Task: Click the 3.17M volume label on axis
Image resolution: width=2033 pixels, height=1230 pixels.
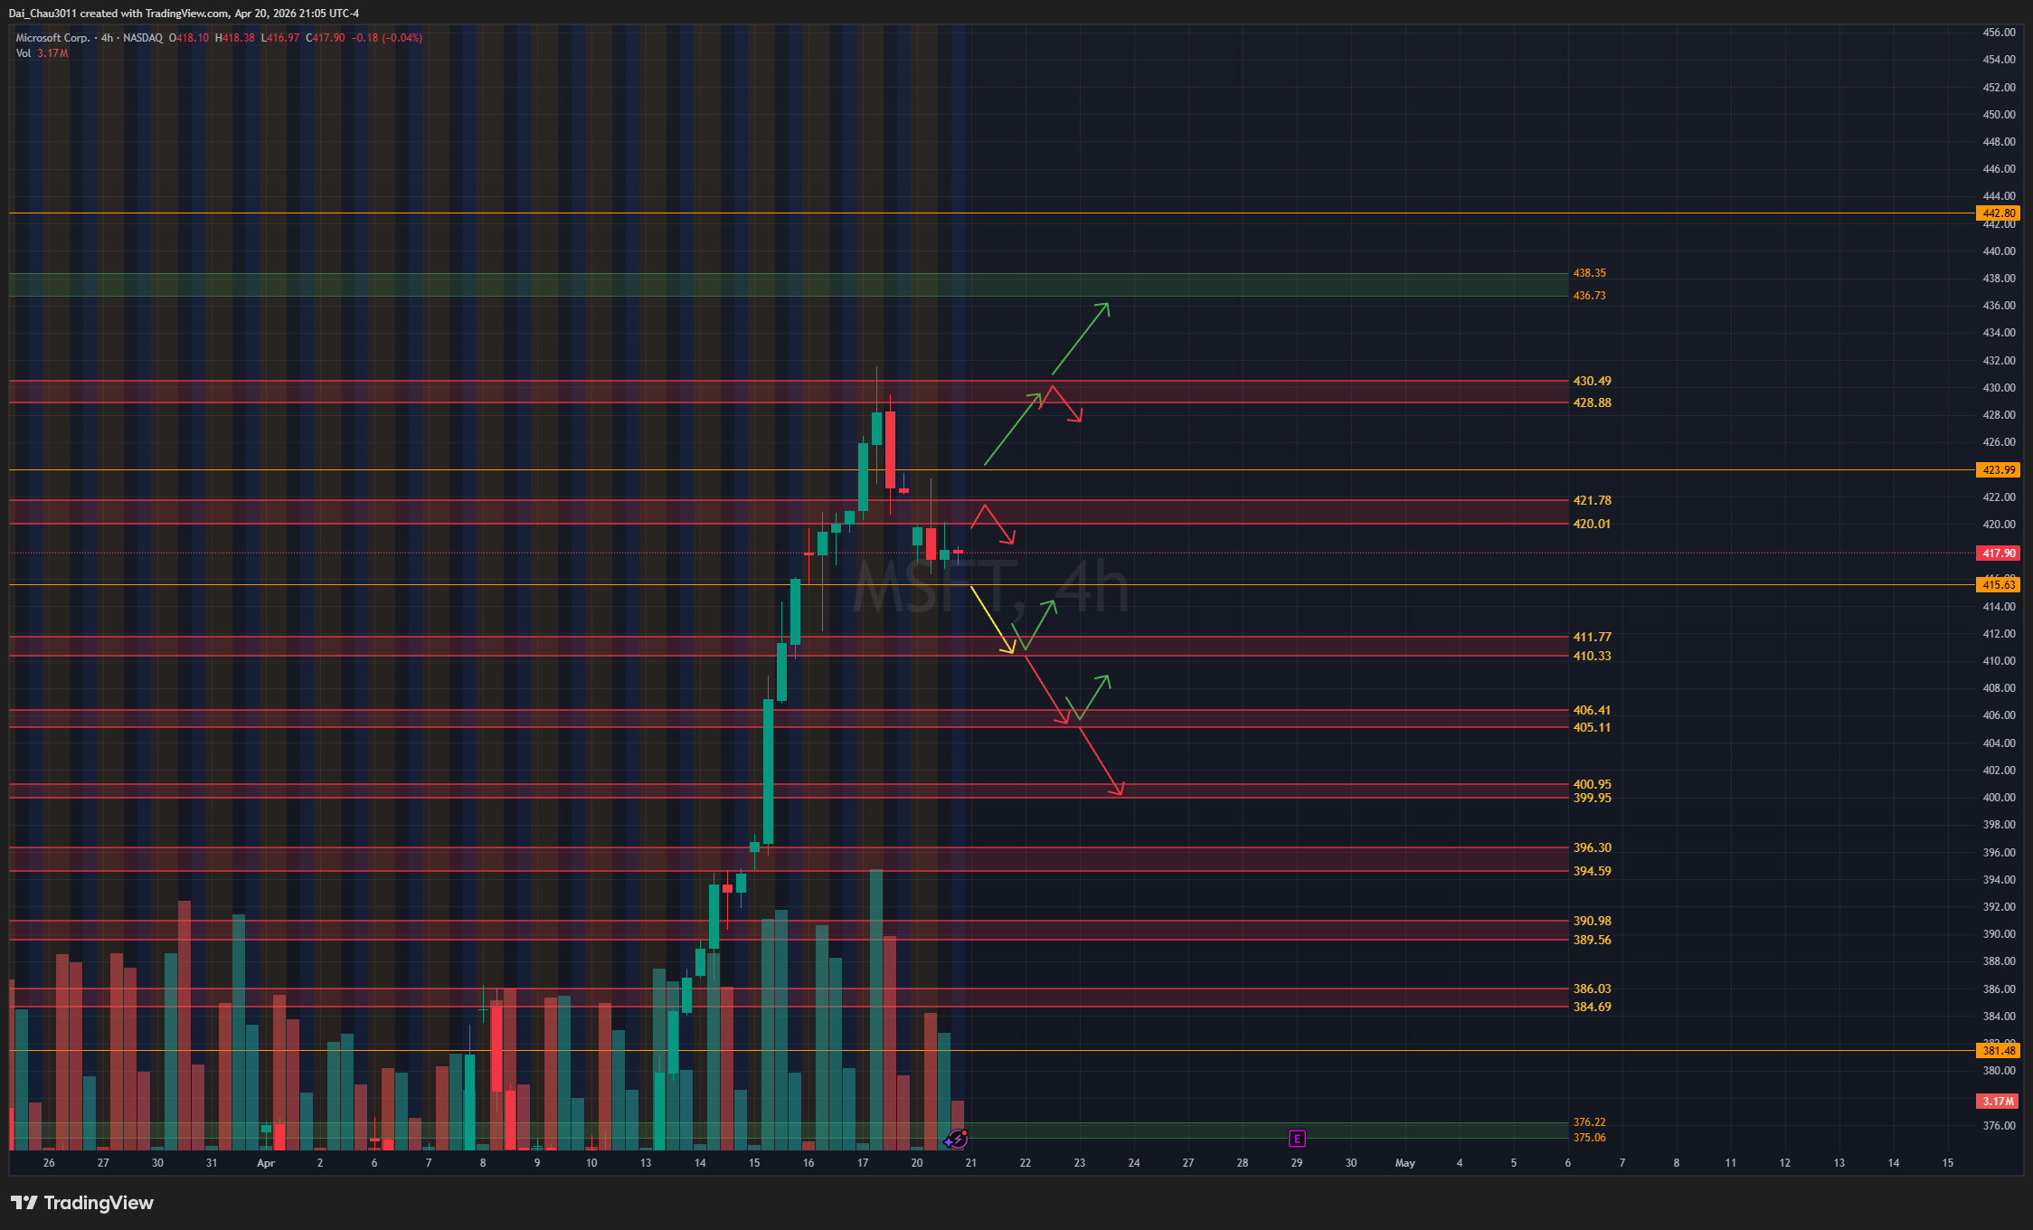Action: (x=1999, y=1102)
